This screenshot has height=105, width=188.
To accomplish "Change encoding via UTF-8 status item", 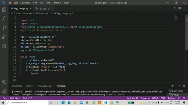I will (x=155, y=98).
